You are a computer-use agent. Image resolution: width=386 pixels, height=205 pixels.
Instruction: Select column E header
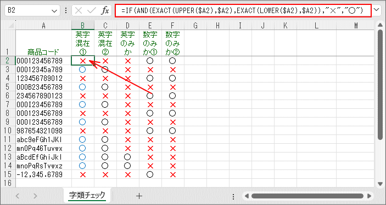click(x=150, y=26)
